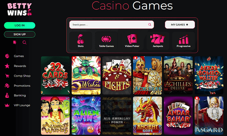Open the Video Poker cards icon

click(x=132, y=39)
